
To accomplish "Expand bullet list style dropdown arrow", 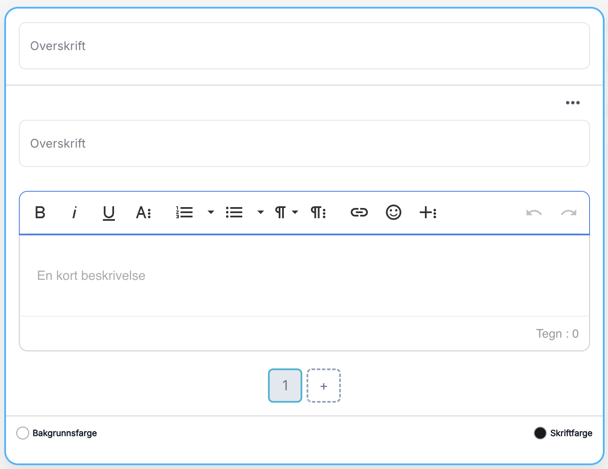I will (260, 212).
